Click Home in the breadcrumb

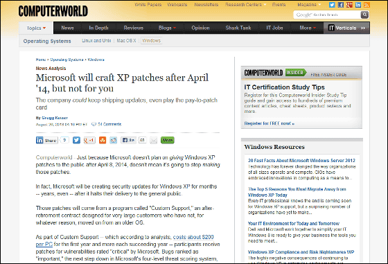[x=41, y=60]
